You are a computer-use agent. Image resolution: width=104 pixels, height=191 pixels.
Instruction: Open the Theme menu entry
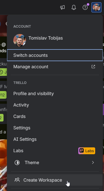[55, 163]
